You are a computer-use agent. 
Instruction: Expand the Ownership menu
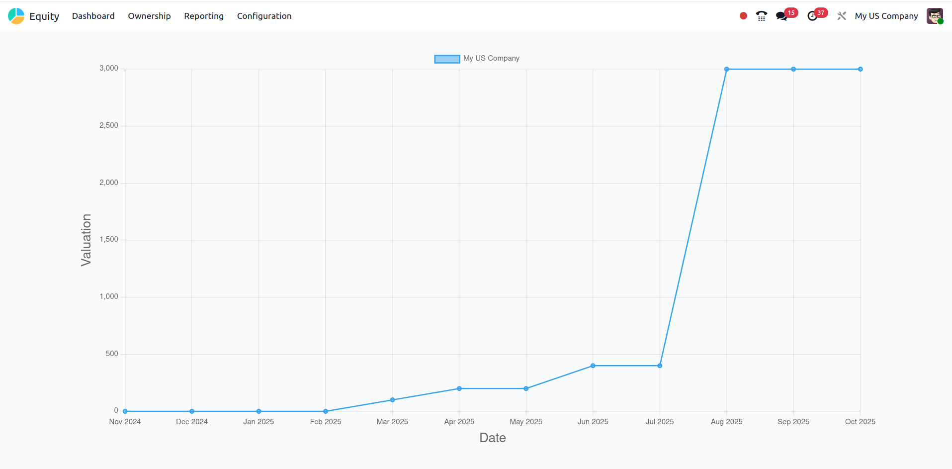[149, 16]
